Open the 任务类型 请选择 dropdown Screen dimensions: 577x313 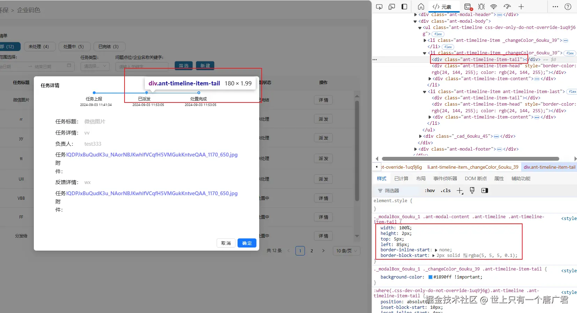click(95, 66)
